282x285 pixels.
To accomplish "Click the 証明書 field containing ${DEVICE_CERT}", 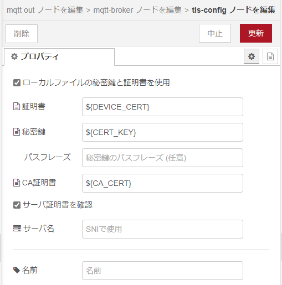I will 162,107.
